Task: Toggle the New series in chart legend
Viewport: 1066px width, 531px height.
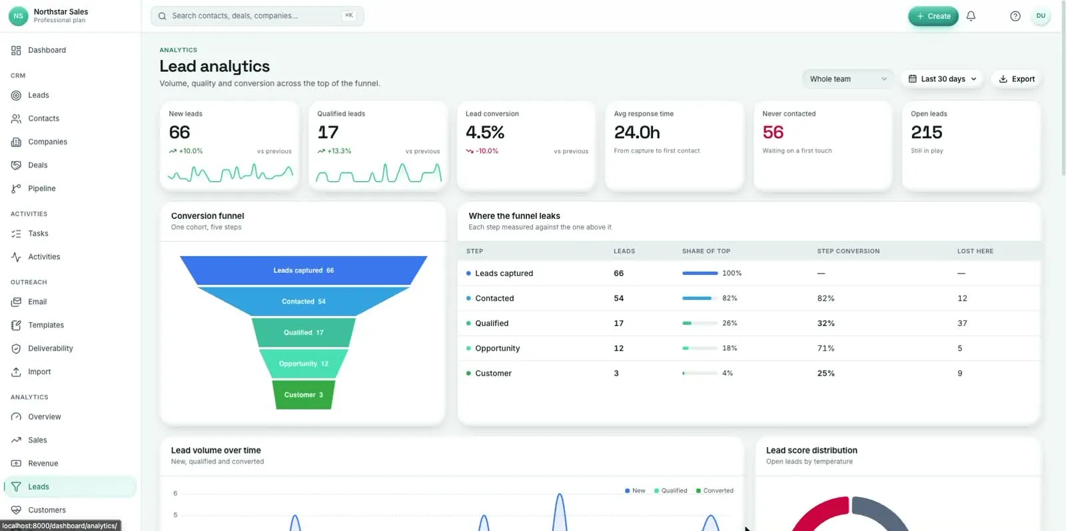Action: tap(635, 491)
